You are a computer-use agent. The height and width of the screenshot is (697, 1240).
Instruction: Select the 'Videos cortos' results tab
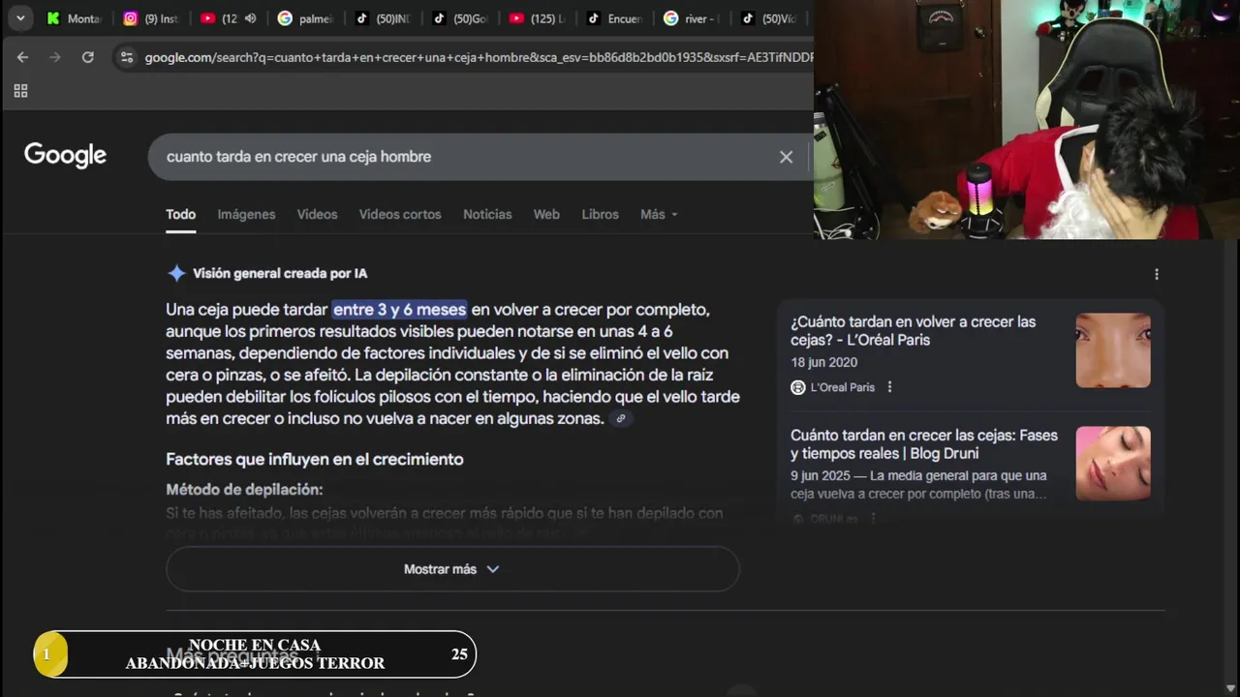coord(400,214)
